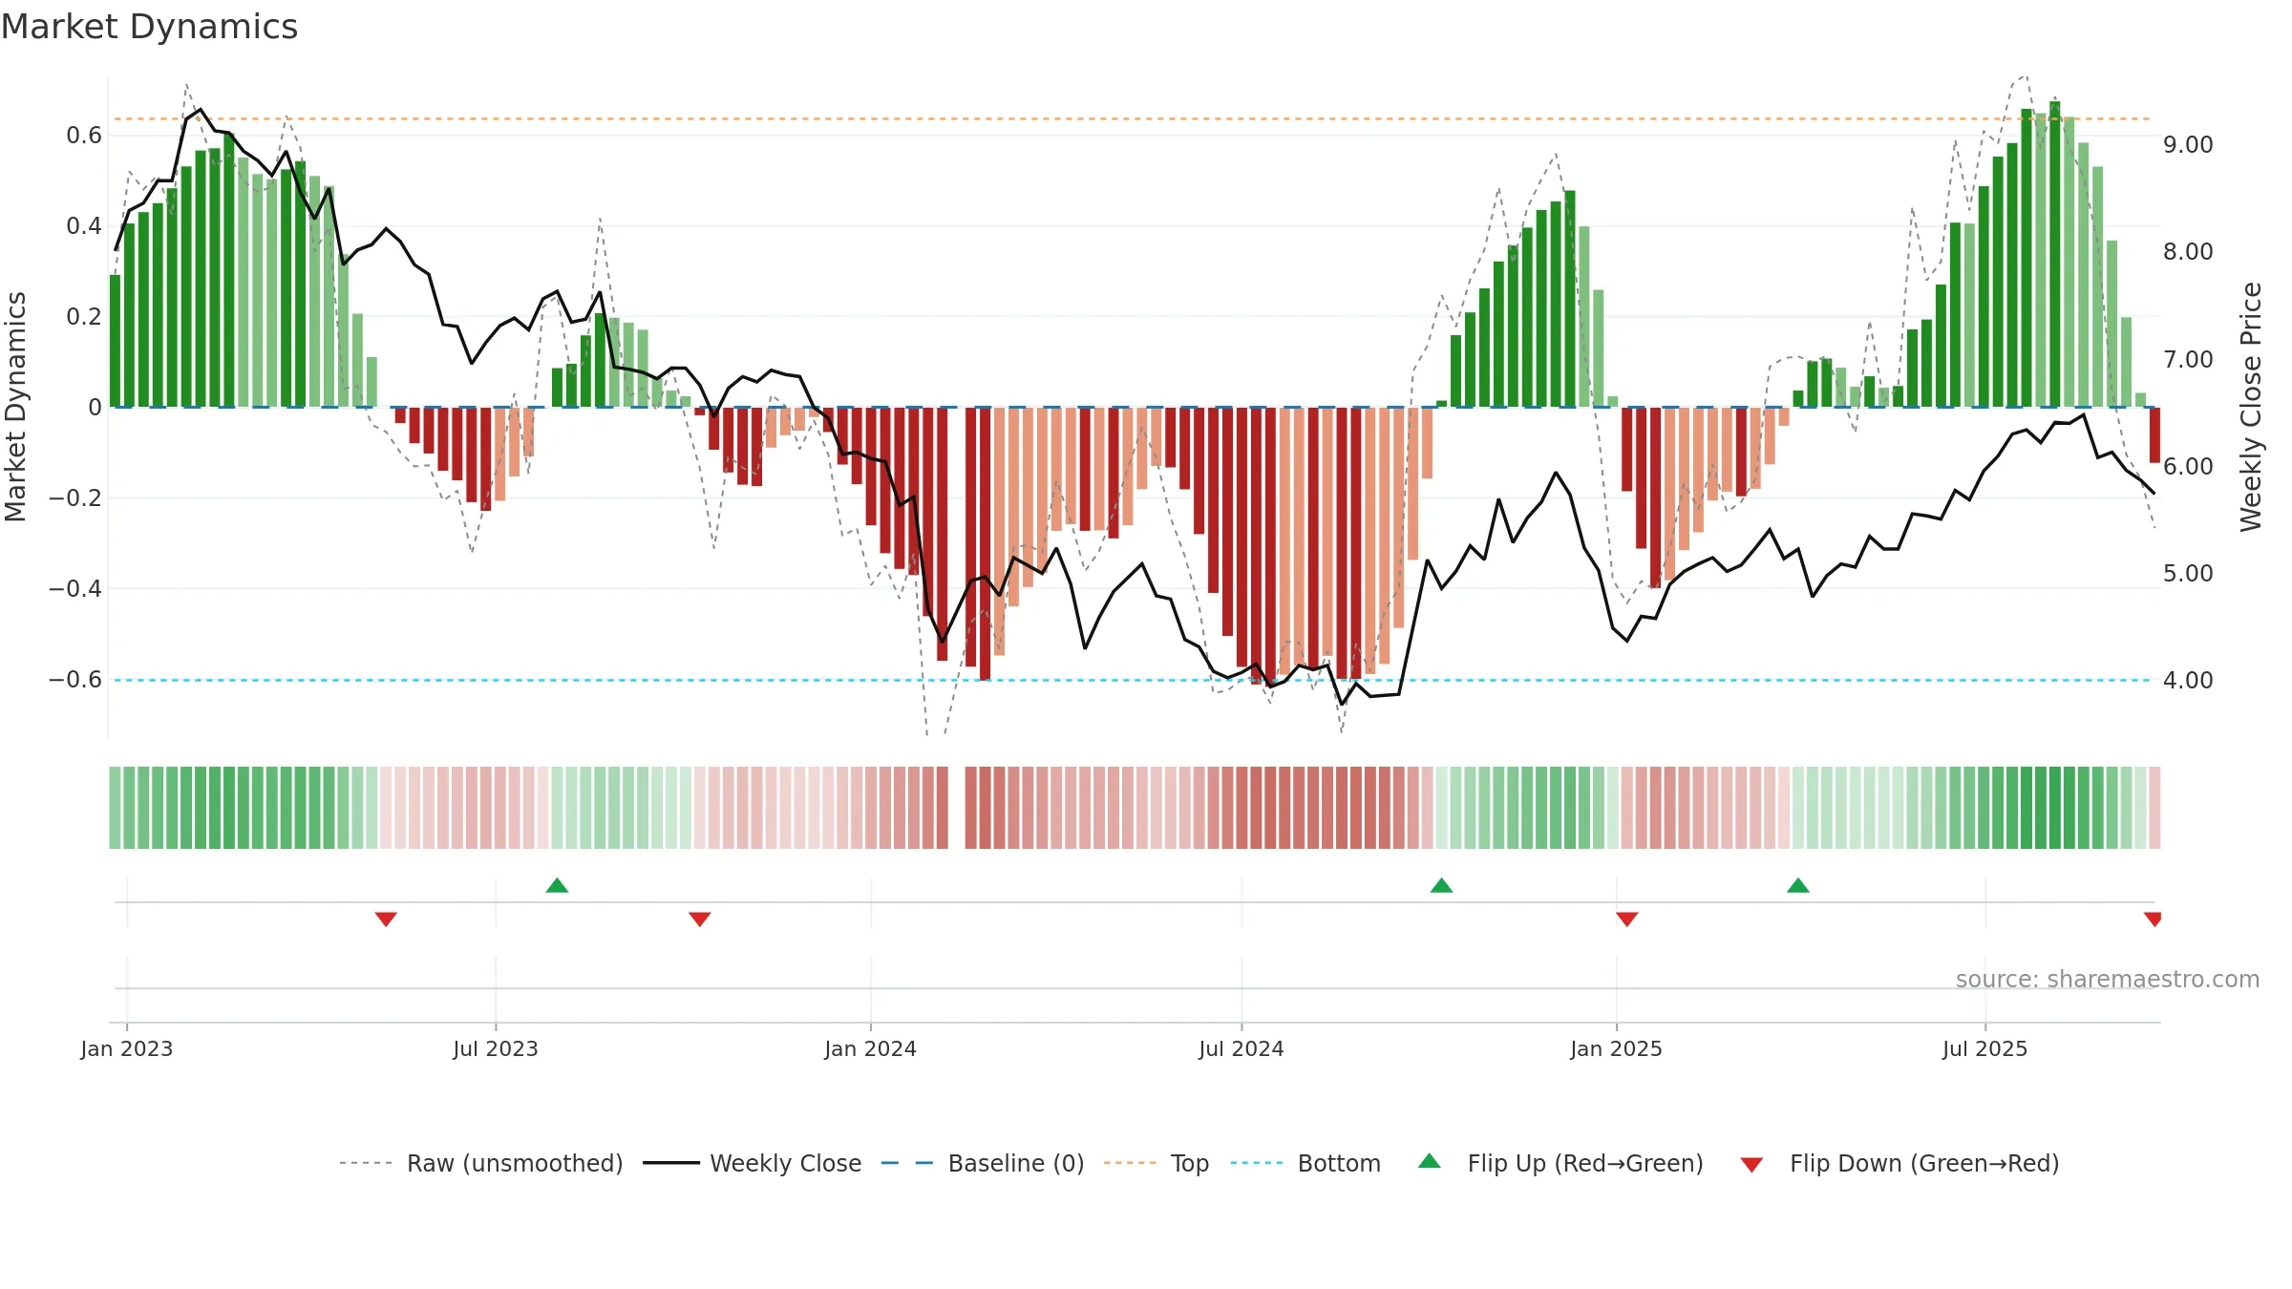
Task: Click the −0.2 left axis tick label
Action: click(75, 497)
